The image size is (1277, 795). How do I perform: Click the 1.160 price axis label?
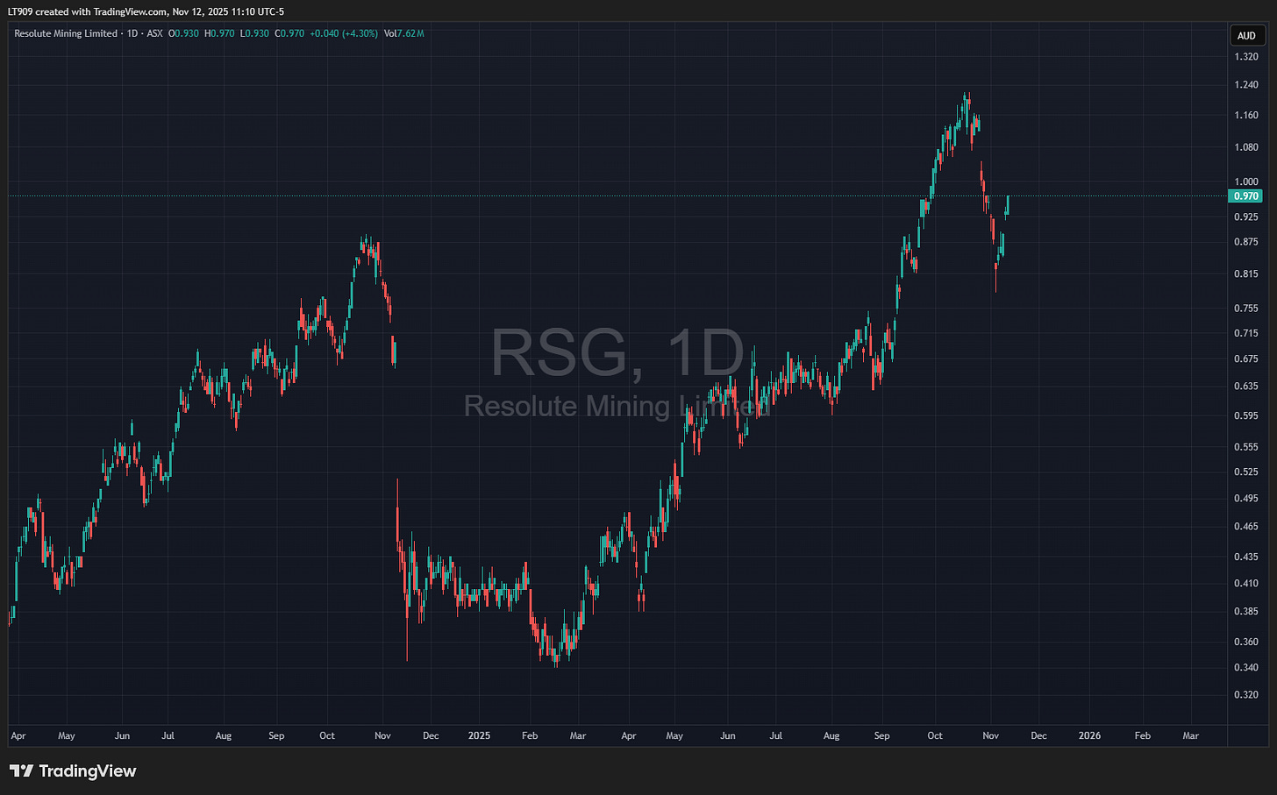point(1246,116)
